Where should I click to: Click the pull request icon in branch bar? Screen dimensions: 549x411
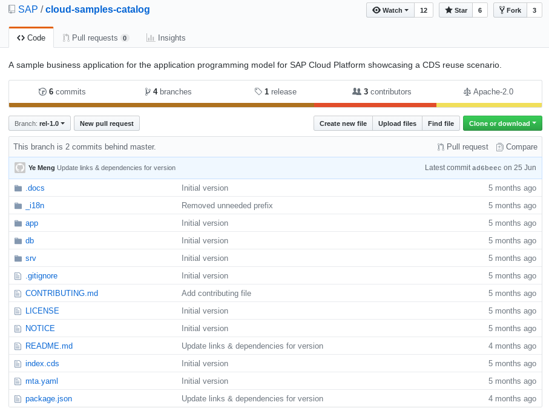[441, 147]
